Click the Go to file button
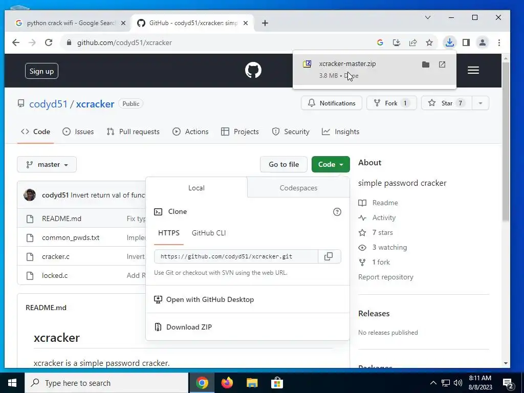The image size is (524, 393). tap(283, 164)
